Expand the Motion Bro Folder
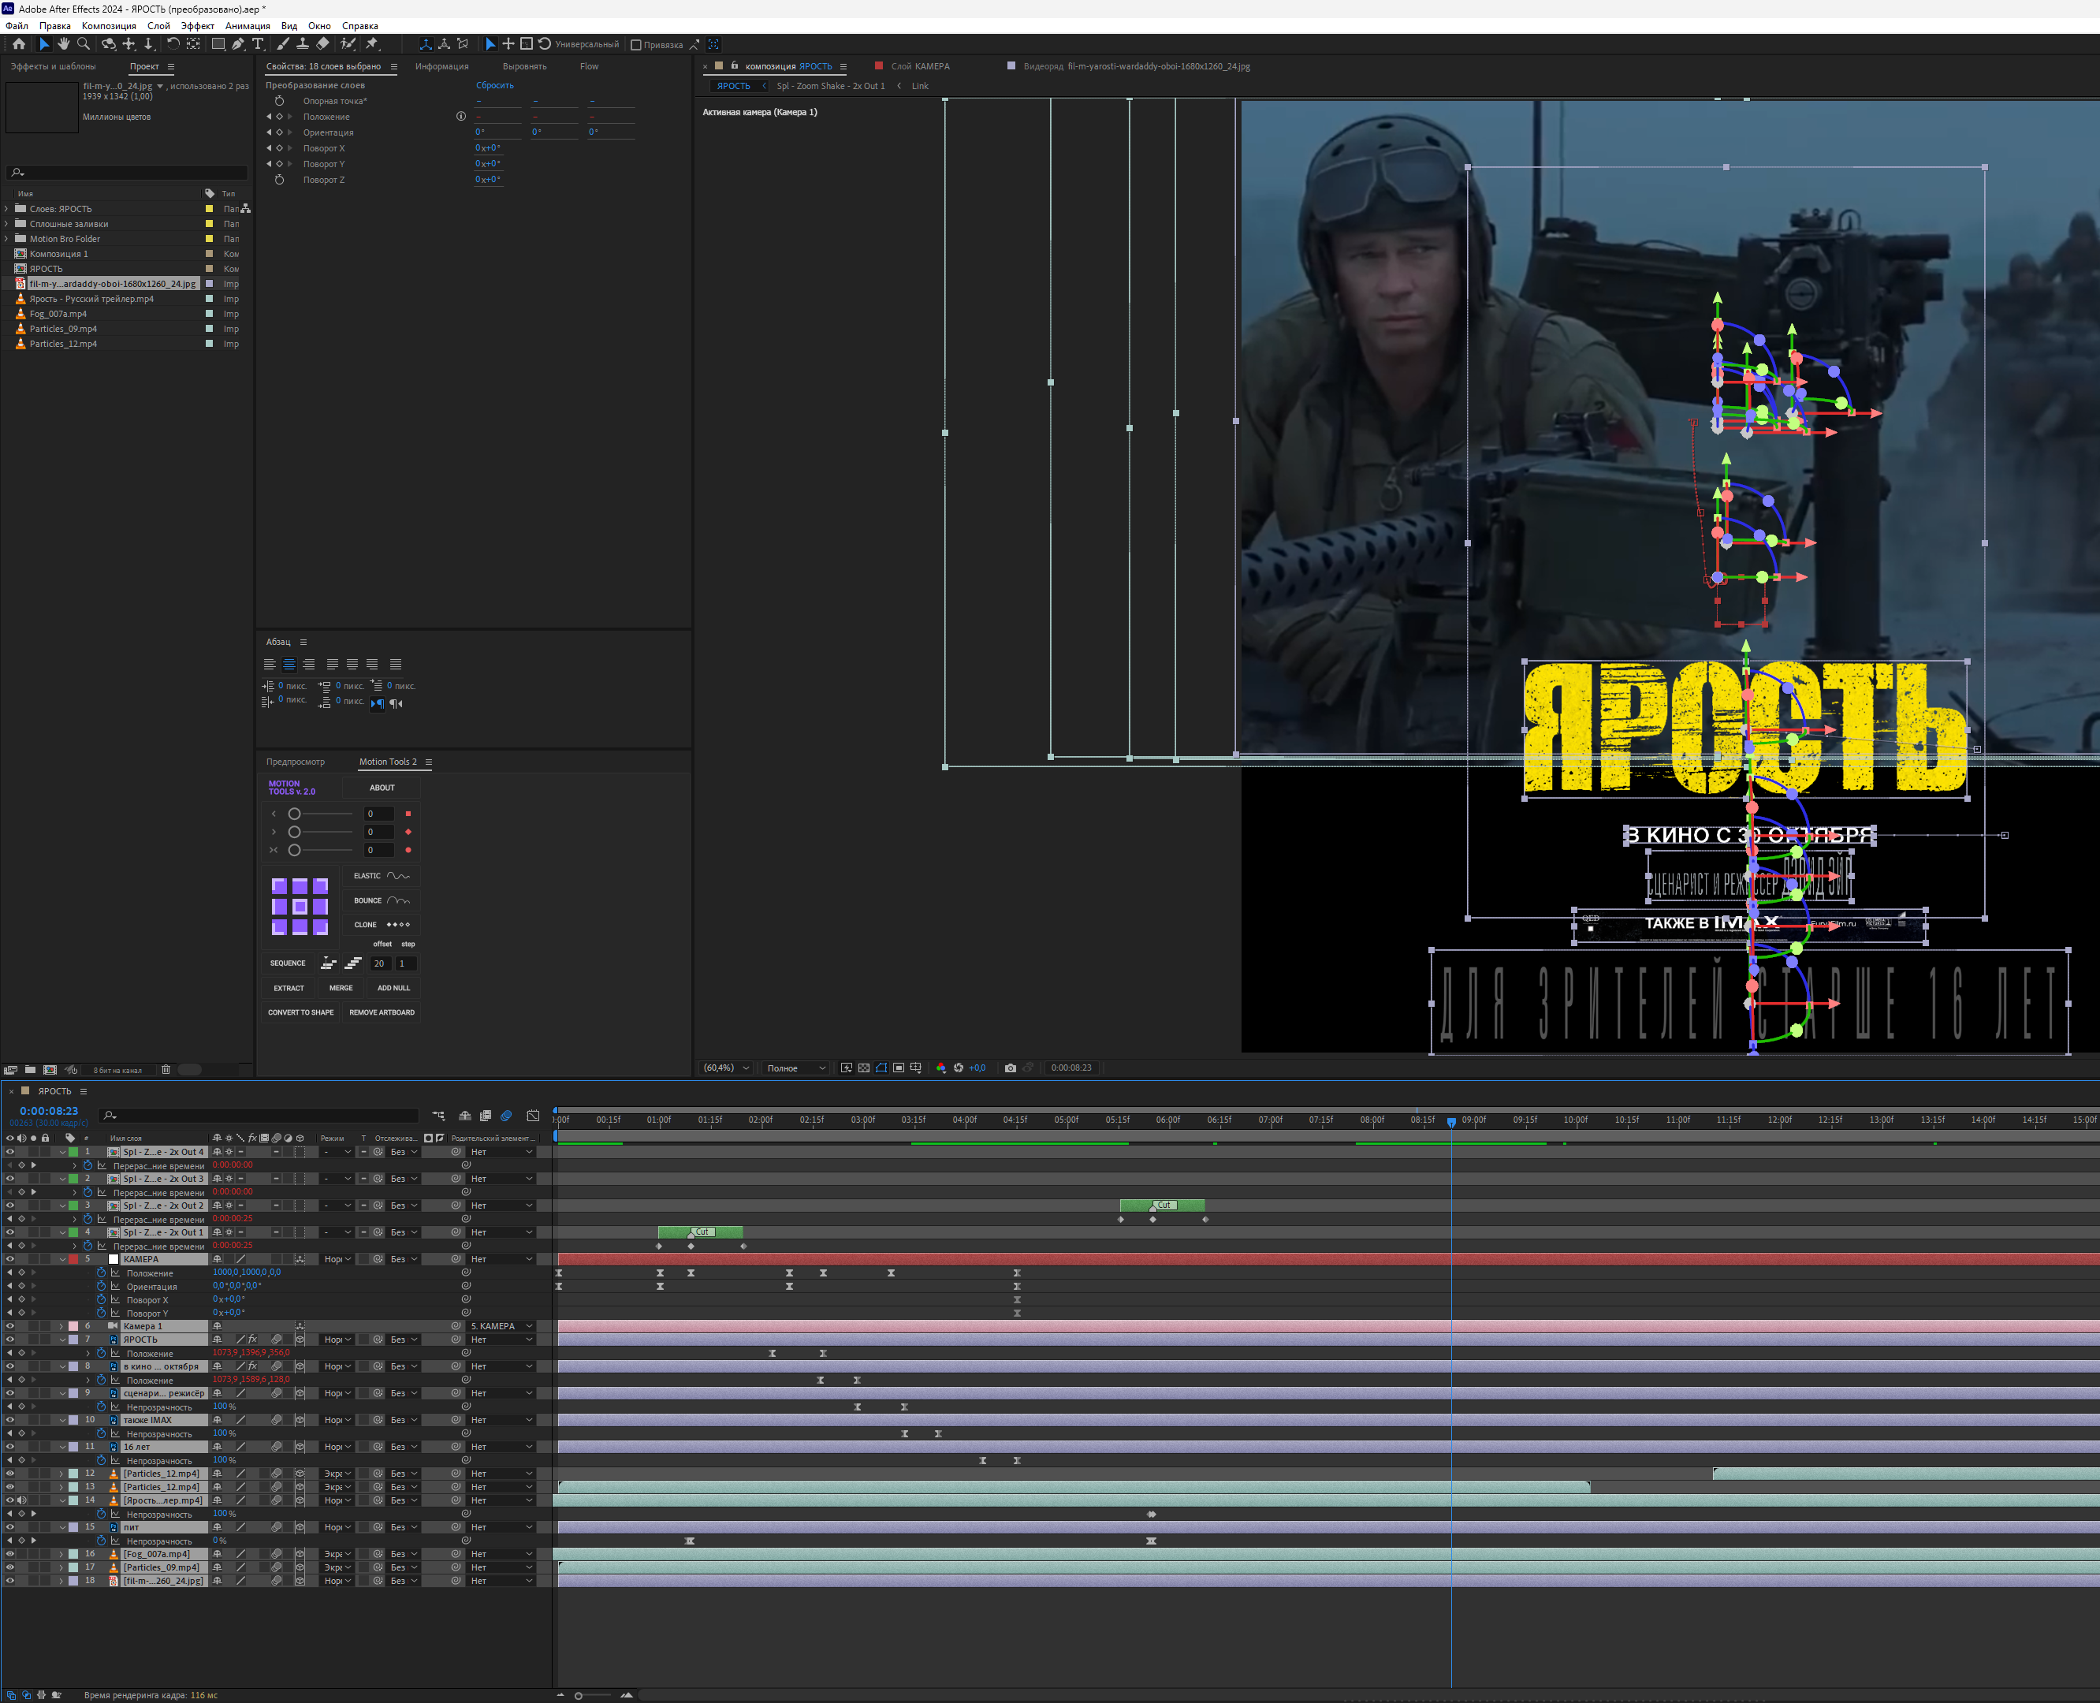The height and width of the screenshot is (1703, 2100). pyautogui.click(x=7, y=238)
